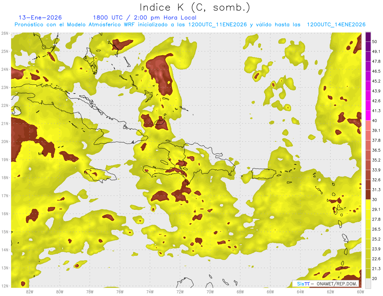
Task: Click the '39.1' color scale label
Action: point(376,130)
